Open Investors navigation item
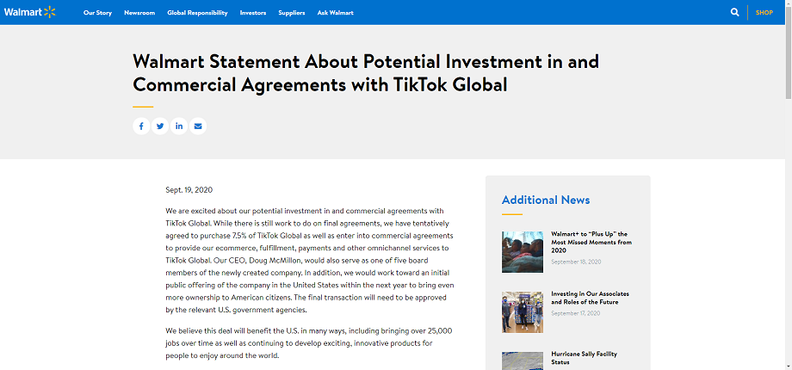792x370 pixels. coord(253,13)
